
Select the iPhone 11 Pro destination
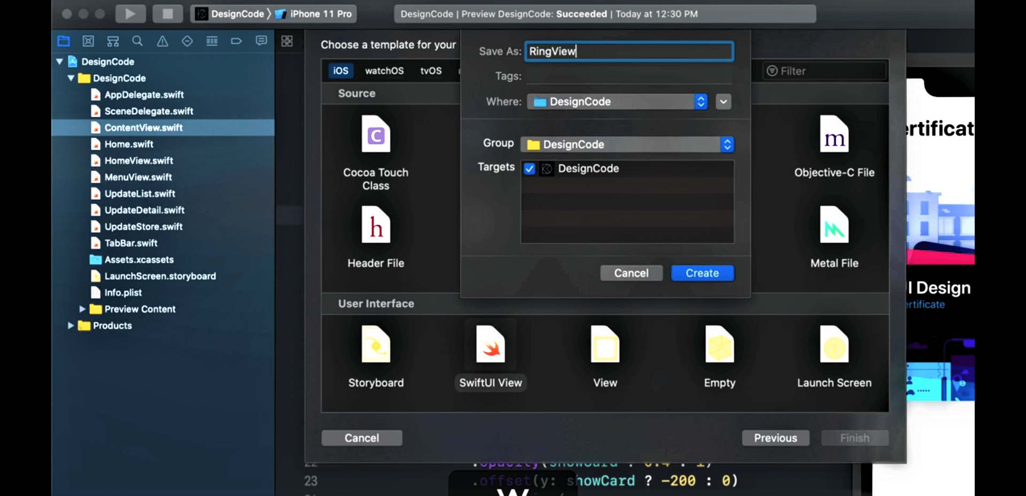point(314,14)
